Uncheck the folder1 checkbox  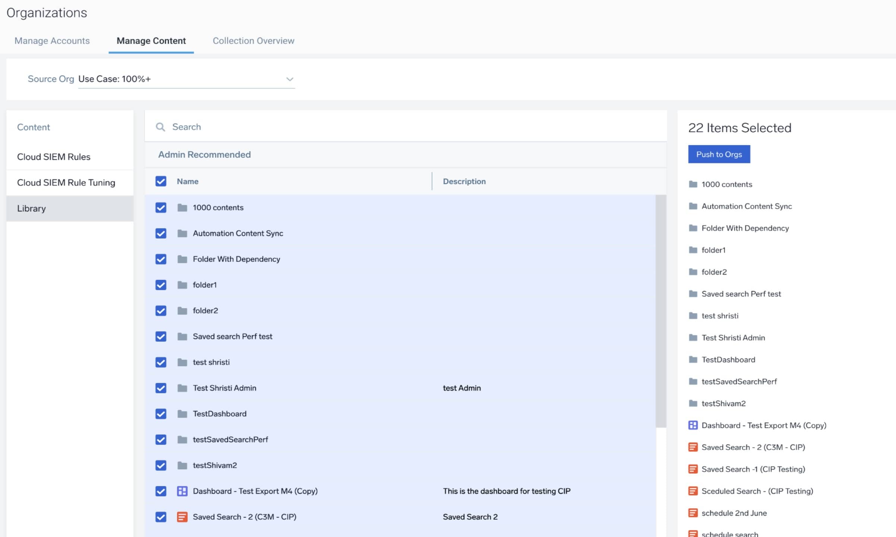tap(161, 285)
